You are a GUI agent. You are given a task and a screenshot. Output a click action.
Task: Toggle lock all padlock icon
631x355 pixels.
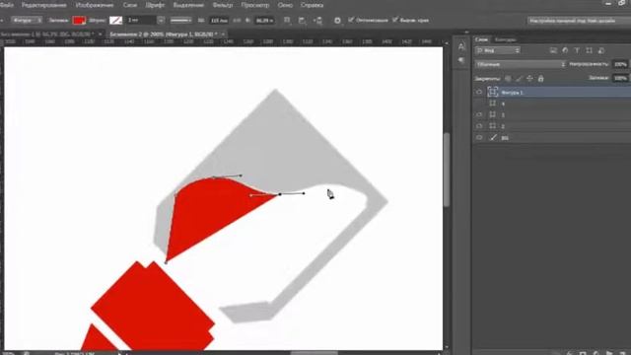coord(541,79)
